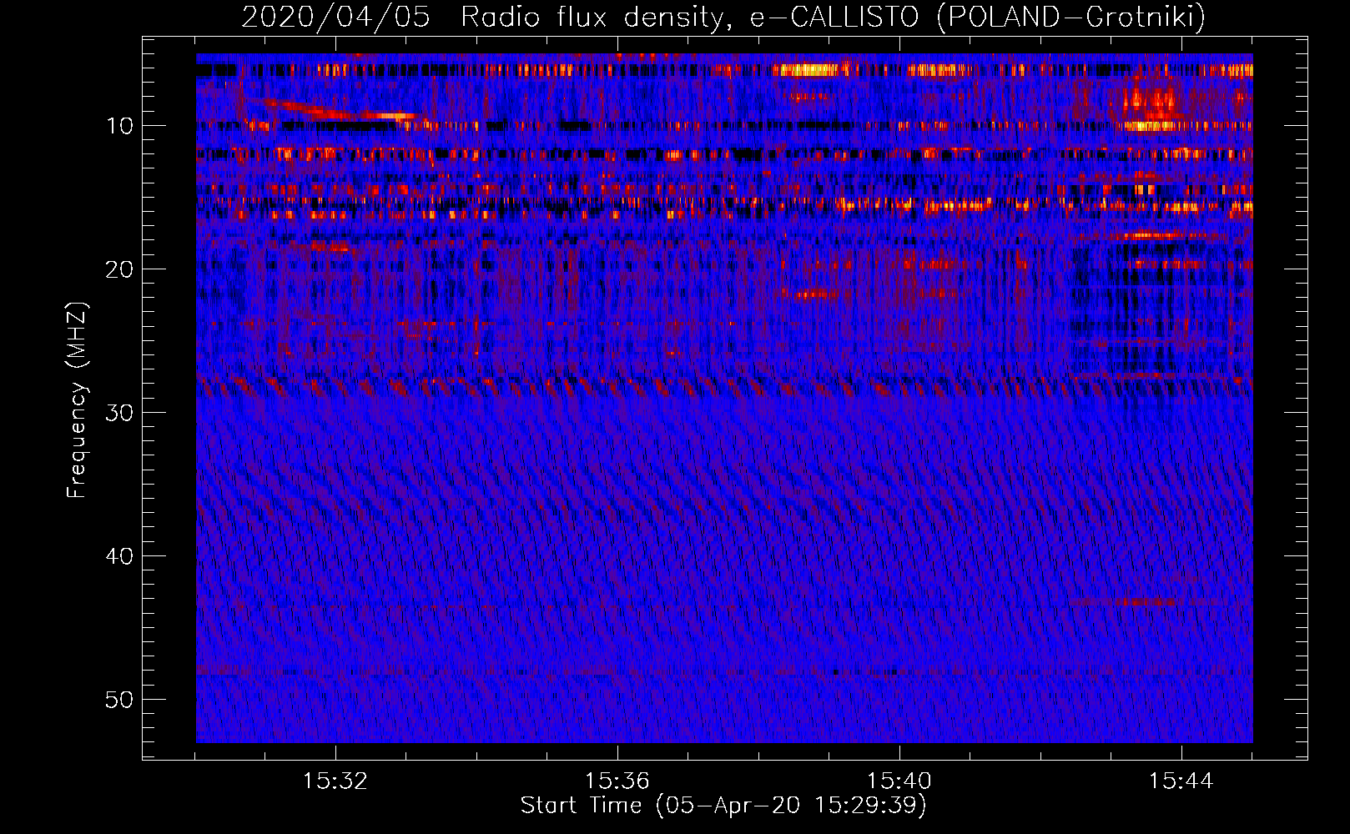Click the time tick label "15:36"
Screen dimensions: 1350x834
tap(617, 781)
